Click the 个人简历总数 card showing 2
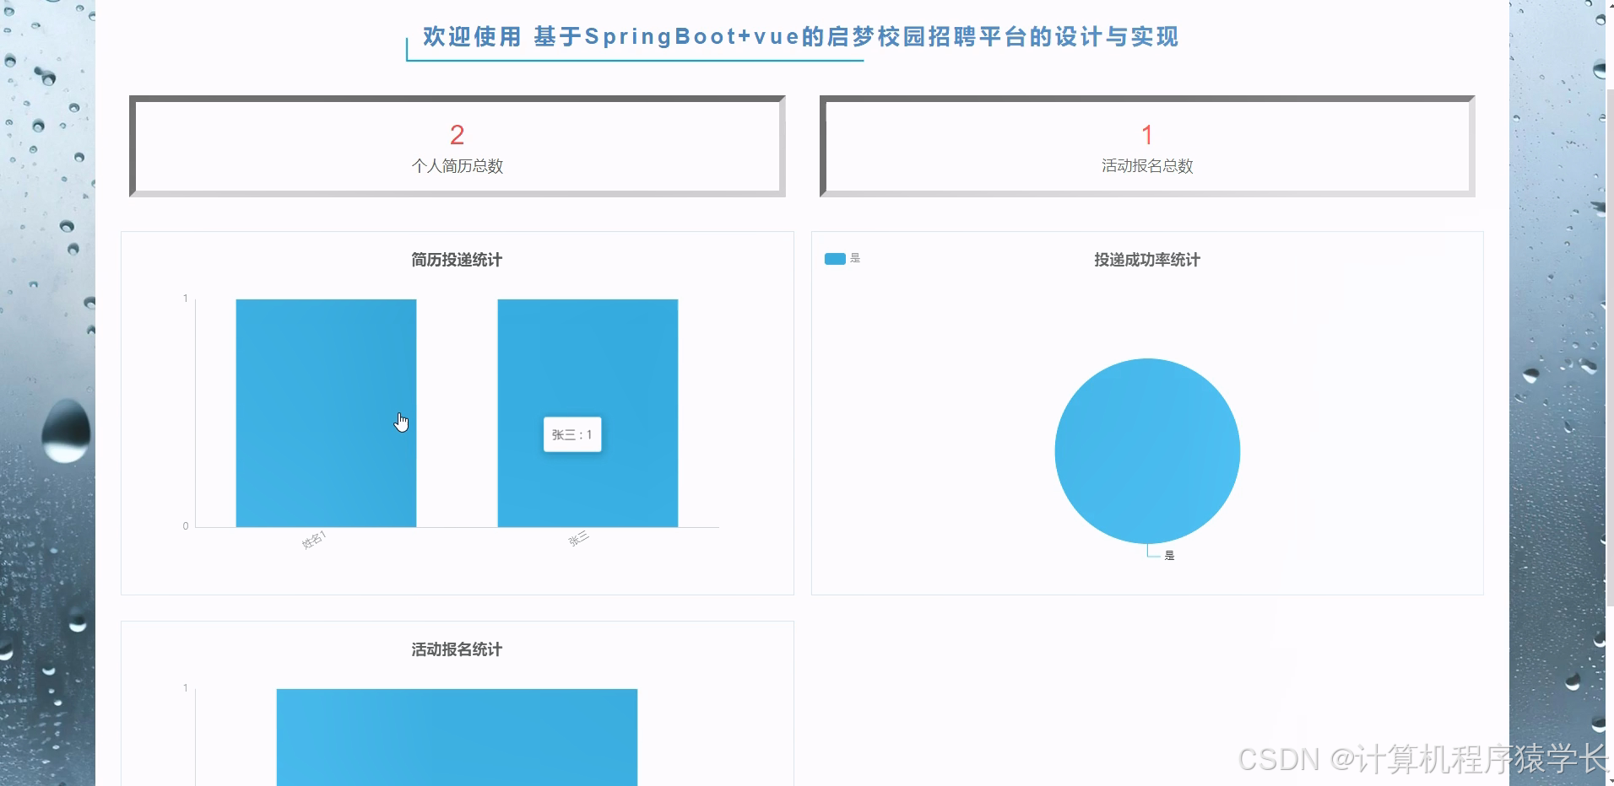This screenshot has width=1614, height=786. tap(457, 146)
